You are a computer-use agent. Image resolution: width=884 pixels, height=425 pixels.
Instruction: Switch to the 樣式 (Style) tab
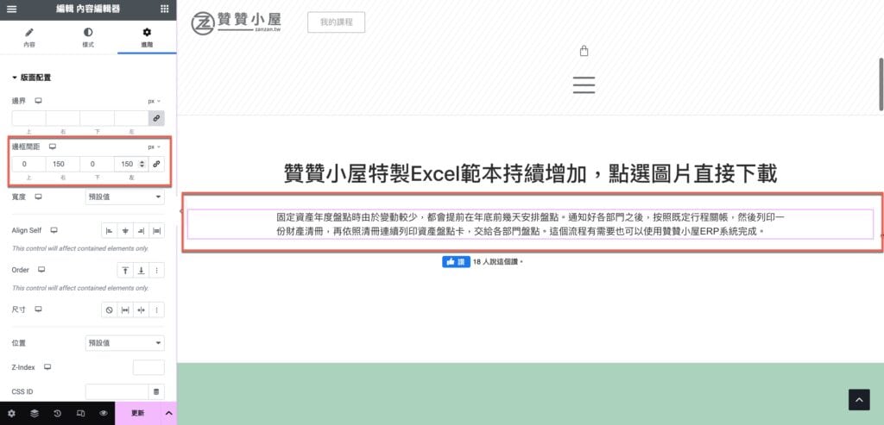pos(88,37)
